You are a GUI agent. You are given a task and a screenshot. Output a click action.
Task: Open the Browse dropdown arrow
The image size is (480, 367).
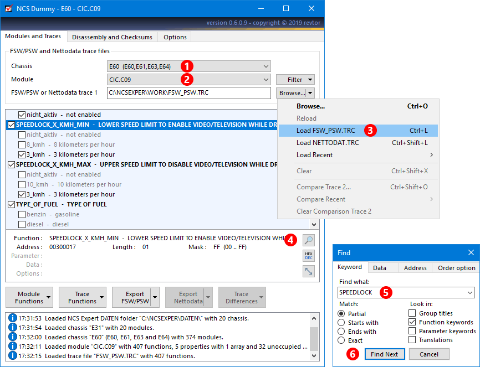click(310, 93)
